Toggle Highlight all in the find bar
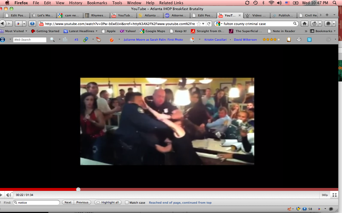This screenshot has width=342, height=213. click(108, 203)
